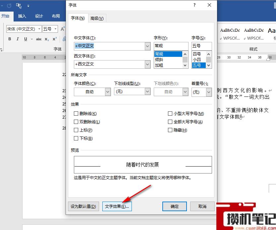Select 四号 in the 字号 list

tap(199, 54)
